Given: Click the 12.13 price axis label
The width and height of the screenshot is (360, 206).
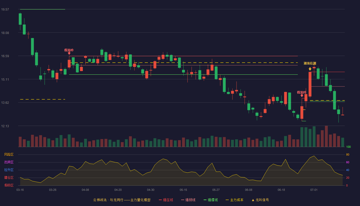Looking at the screenshot, I should (x=5, y=126).
